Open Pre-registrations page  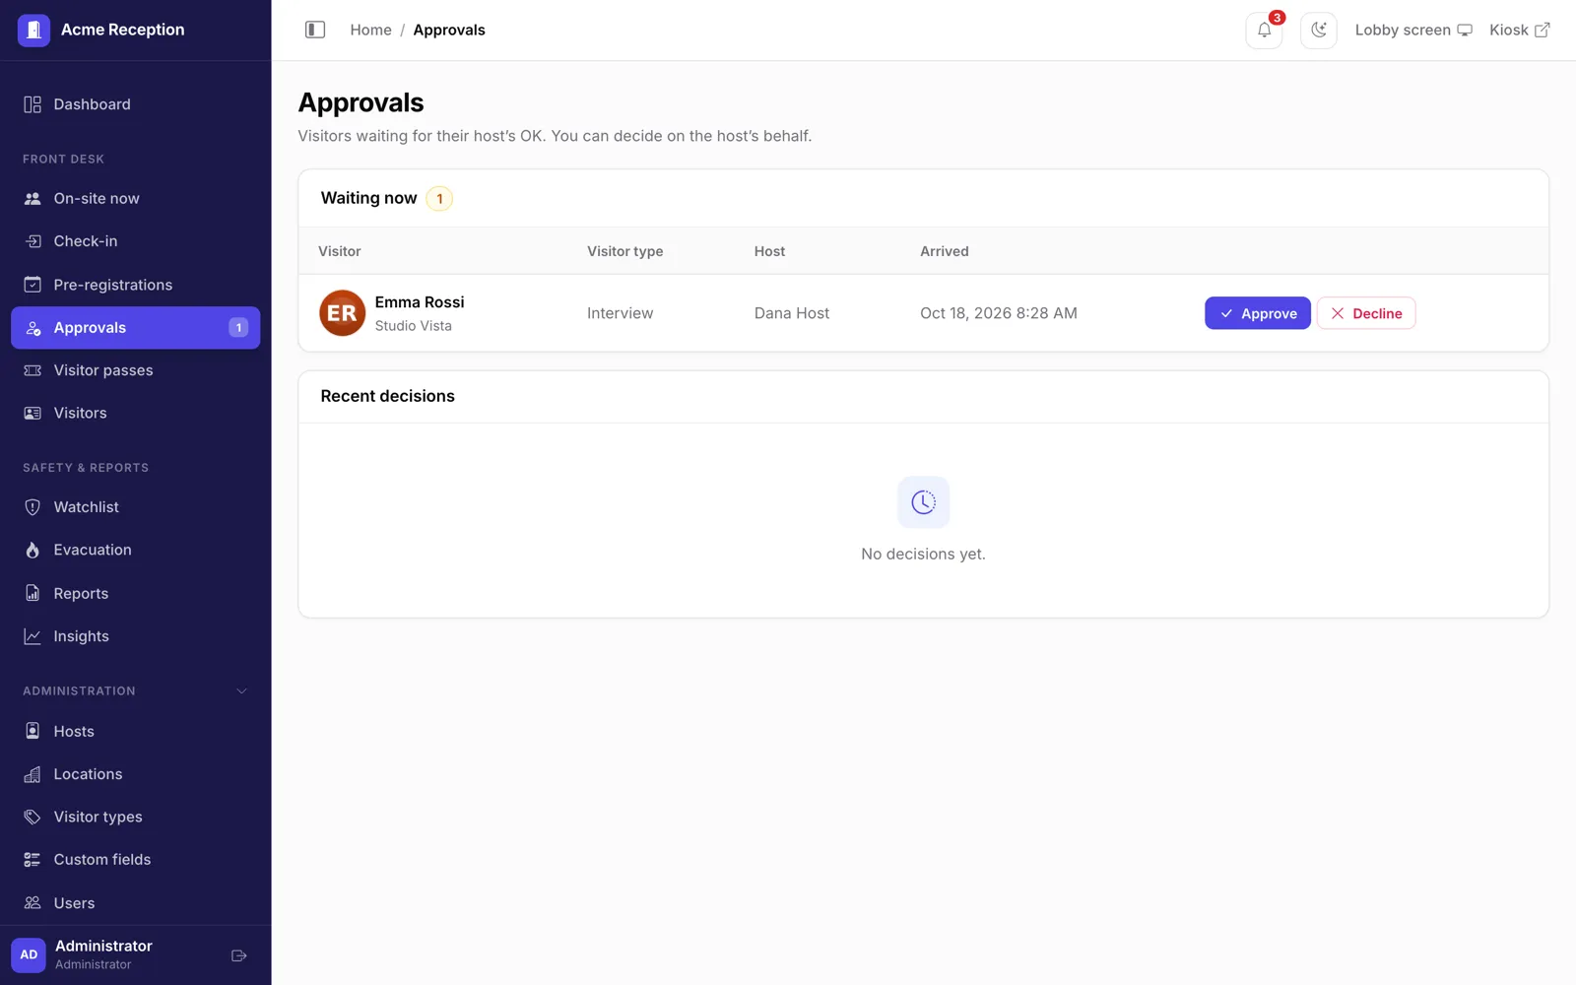(135, 285)
